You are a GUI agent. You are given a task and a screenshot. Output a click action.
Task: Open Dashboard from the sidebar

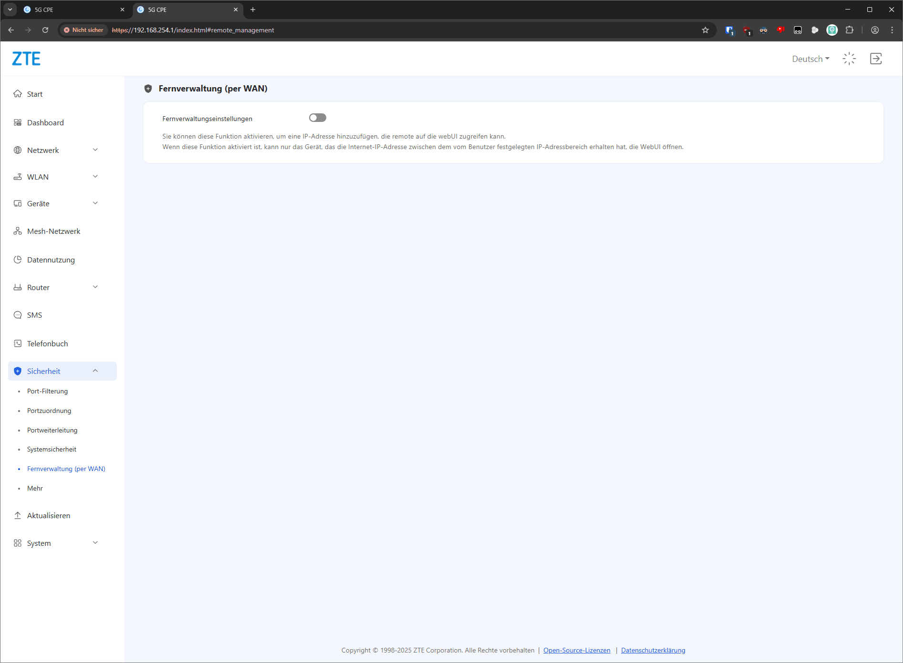coord(45,122)
